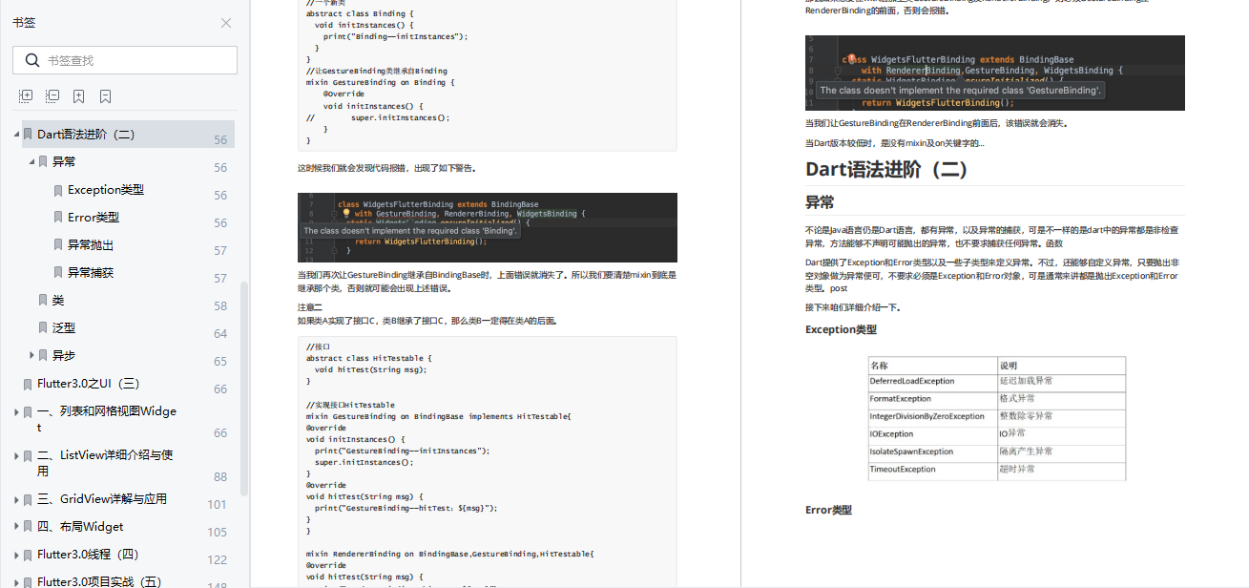The image size is (1249, 588).
Task: Click bookmark icon beside Error类型
Action: (58, 218)
